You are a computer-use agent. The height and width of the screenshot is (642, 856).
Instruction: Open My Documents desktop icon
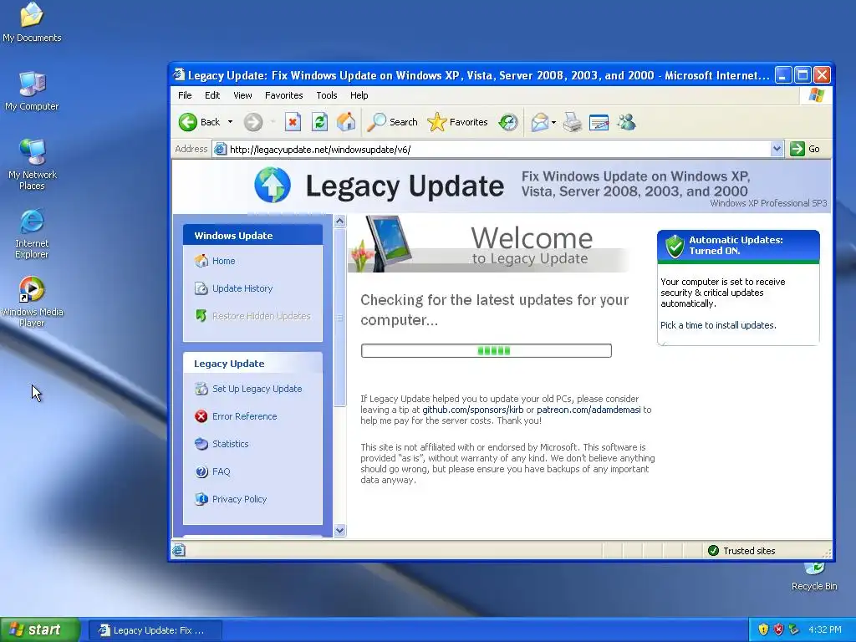pos(32,23)
